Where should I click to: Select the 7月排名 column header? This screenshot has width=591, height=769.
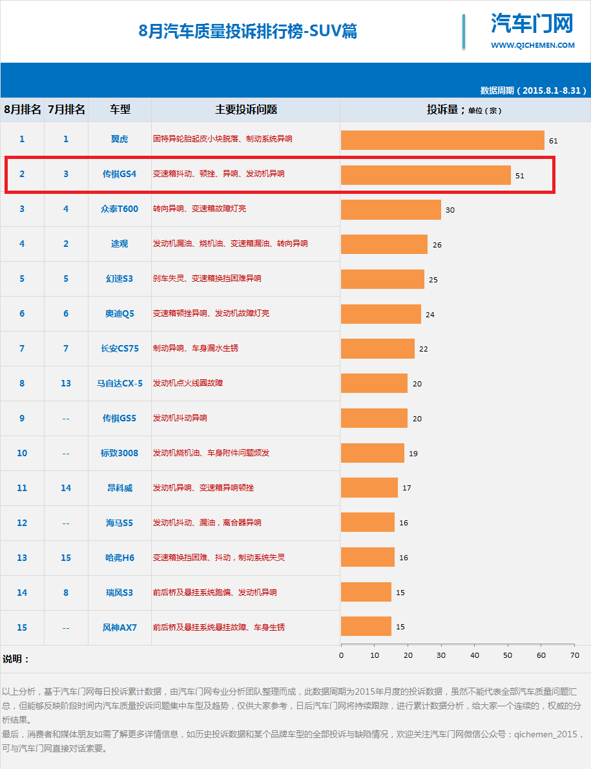pos(66,109)
